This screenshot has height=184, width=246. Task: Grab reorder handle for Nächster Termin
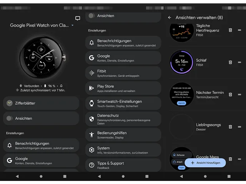pyautogui.click(x=239, y=95)
